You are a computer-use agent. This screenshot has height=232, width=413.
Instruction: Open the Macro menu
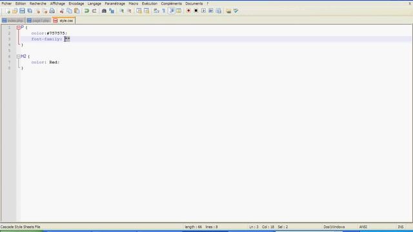tap(134, 4)
